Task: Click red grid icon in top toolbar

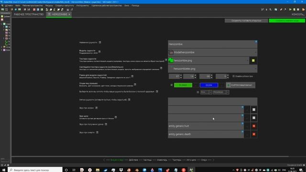Action: click(34, 10)
